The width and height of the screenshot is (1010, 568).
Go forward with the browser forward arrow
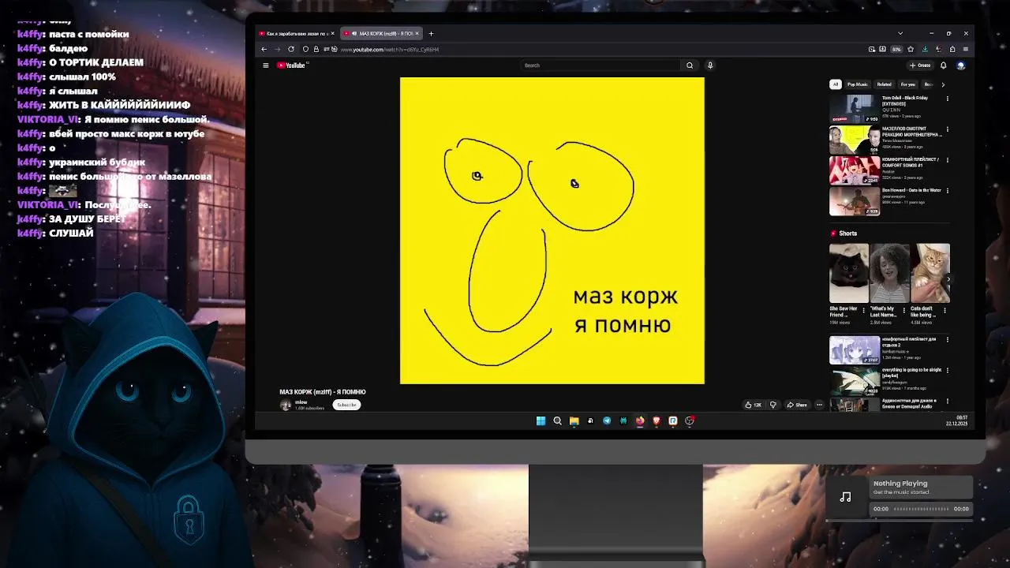[x=277, y=49]
